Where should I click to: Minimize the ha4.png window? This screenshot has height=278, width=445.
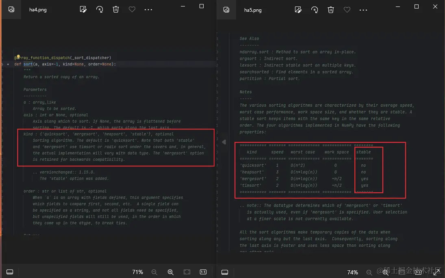point(183,6)
